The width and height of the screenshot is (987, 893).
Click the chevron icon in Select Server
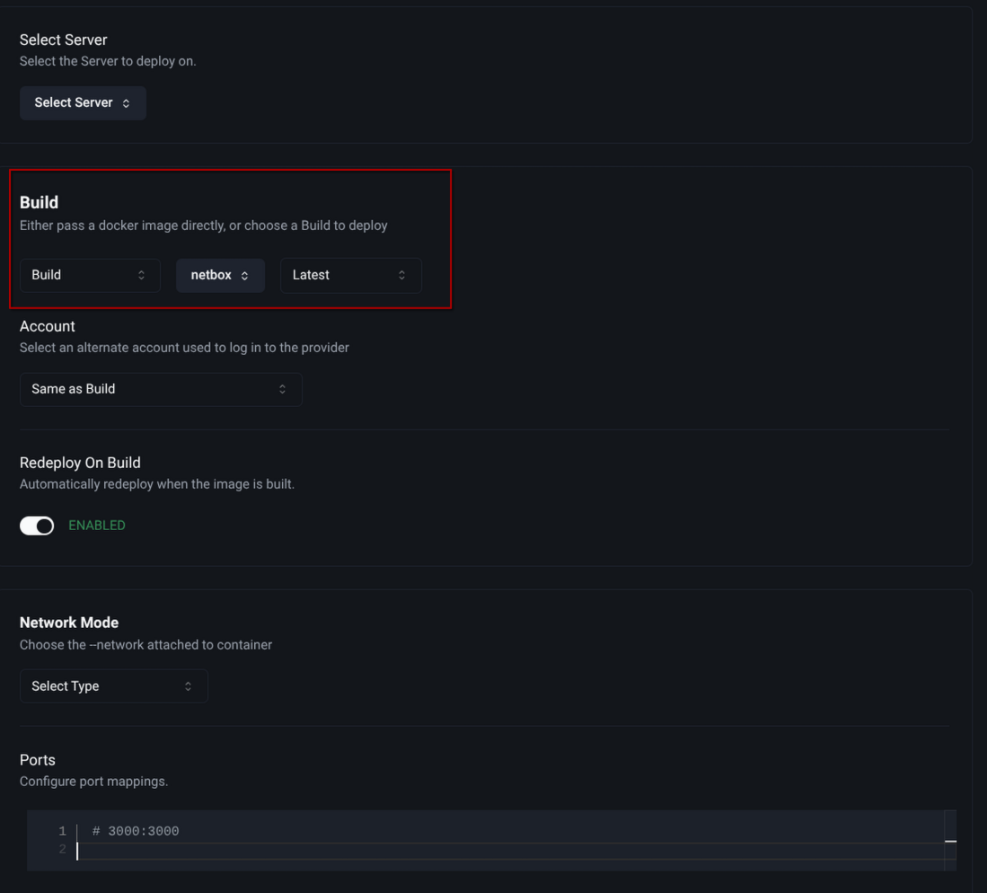click(126, 103)
